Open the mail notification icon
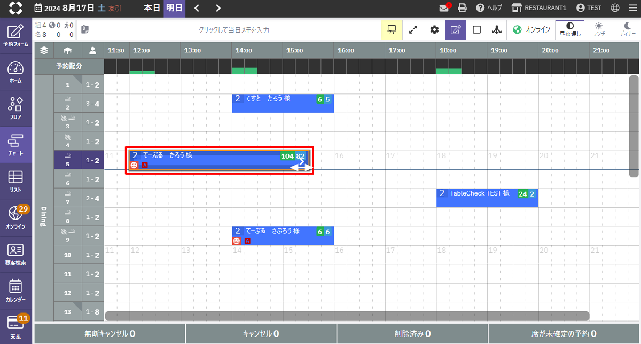 coord(444,8)
